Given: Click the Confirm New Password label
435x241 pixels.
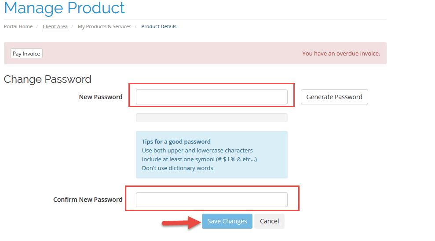Looking at the screenshot, I should click(x=88, y=200).
